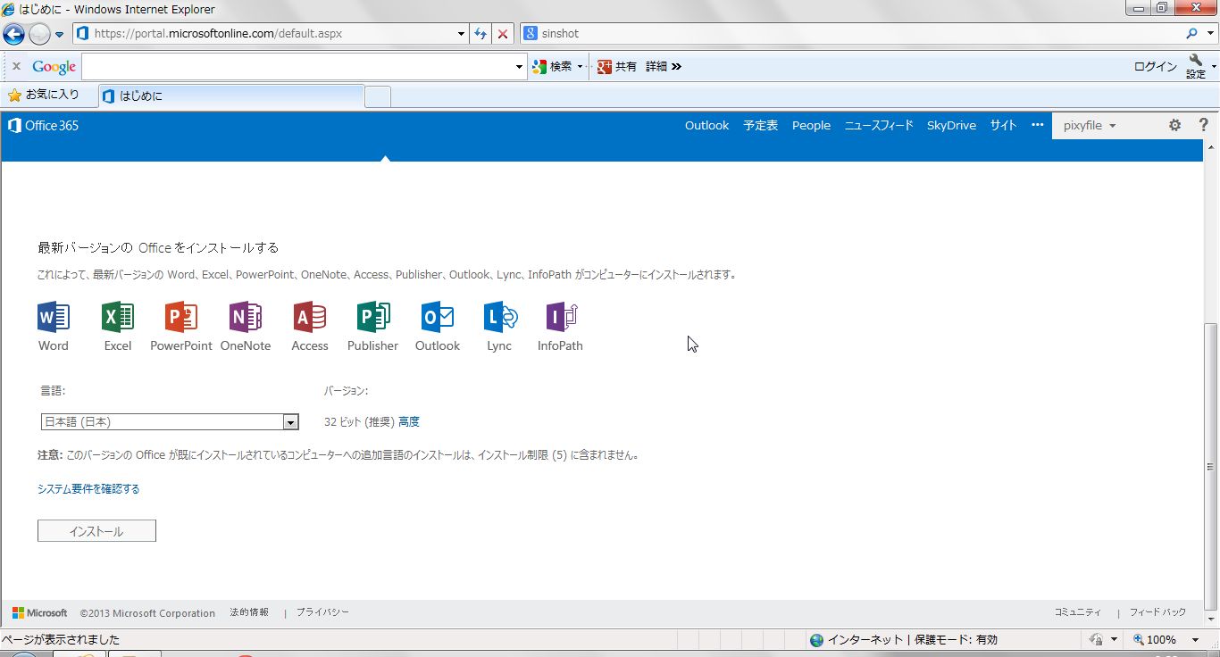
Task: Click the Office 365 logo
Action: tap(43, 126)
